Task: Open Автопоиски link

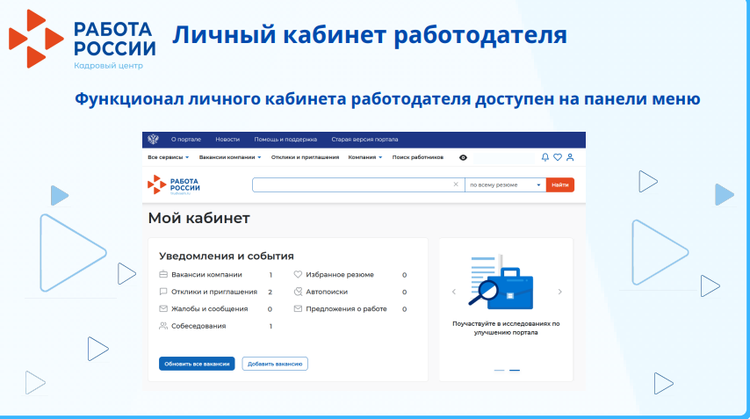Action: (x=327, y=292)
